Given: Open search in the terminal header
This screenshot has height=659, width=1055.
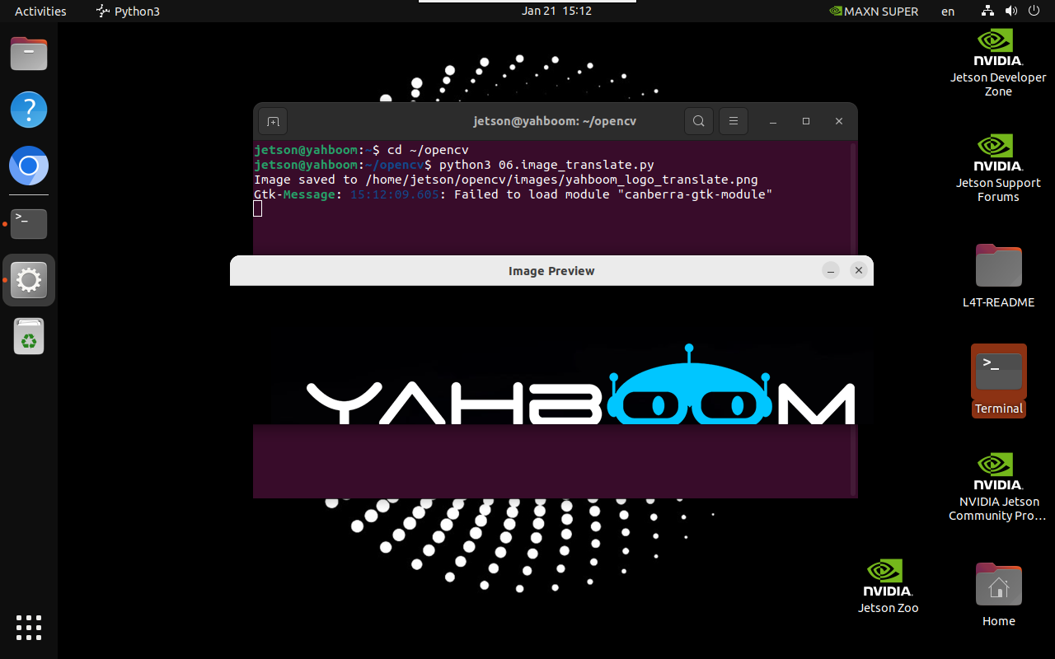Looking at the screenshot, I should (x=698, y=121).
